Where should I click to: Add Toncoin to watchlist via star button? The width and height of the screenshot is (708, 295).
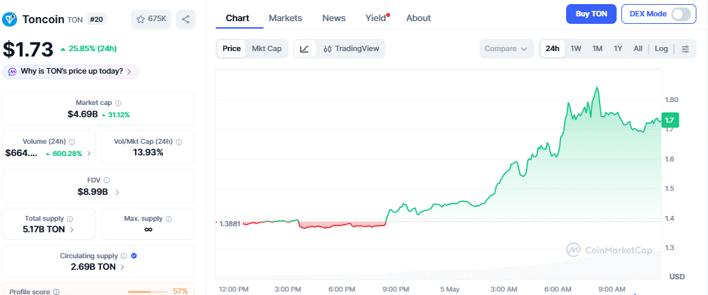tap(151, 19)
